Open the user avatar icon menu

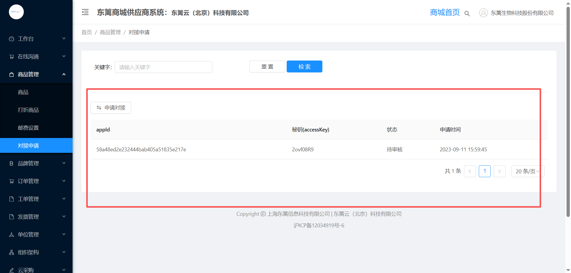pos(484,13)
